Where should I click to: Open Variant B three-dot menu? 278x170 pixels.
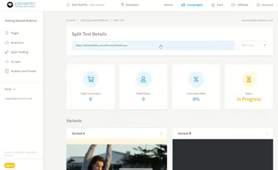267,134
